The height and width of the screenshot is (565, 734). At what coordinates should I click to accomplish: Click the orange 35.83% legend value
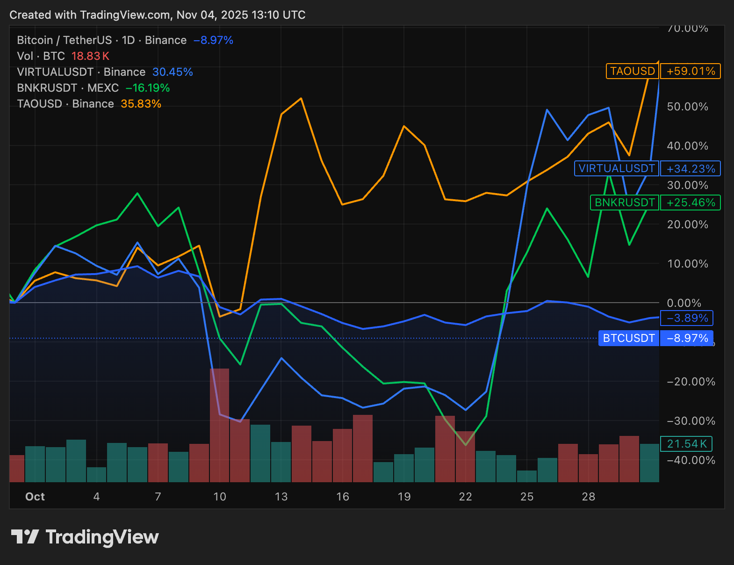pyautogui.click(x=141, y=104)
